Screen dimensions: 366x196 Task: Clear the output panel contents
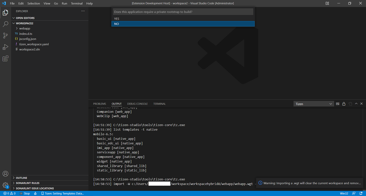338,104
